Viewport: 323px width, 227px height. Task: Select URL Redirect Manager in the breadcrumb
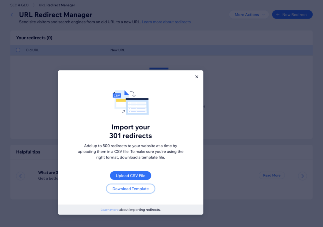coord(56,5)
